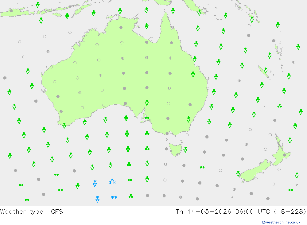
Task: Click the half-filled circle at Cape York
Action: coord(172,27)
